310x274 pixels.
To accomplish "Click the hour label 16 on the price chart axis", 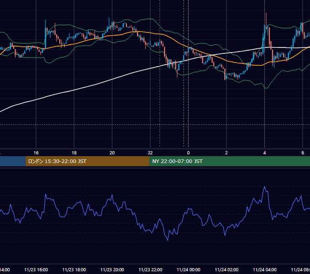I will pyautogui.click(x=36, y=153).
